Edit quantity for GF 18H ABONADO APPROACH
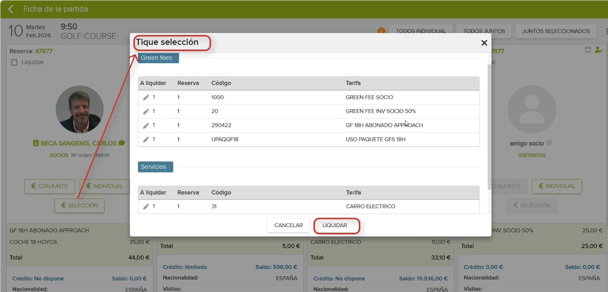This screenshot has height=292, width=608. point(146,126)
